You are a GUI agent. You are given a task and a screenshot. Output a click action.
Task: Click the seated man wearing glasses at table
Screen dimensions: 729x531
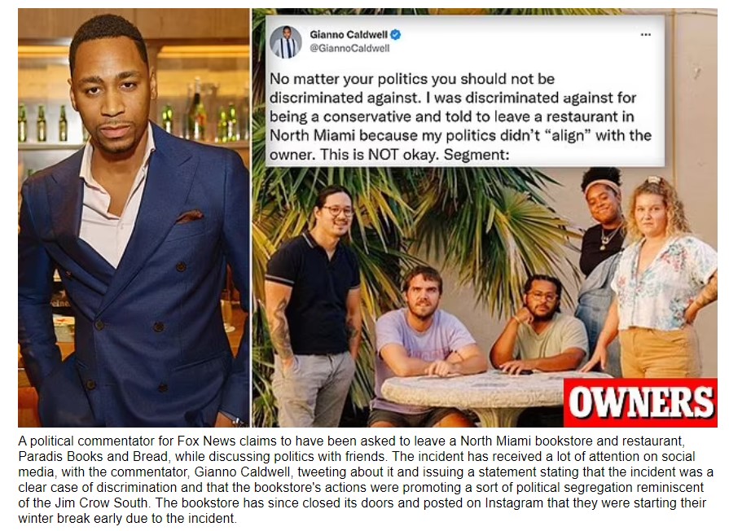539,326
